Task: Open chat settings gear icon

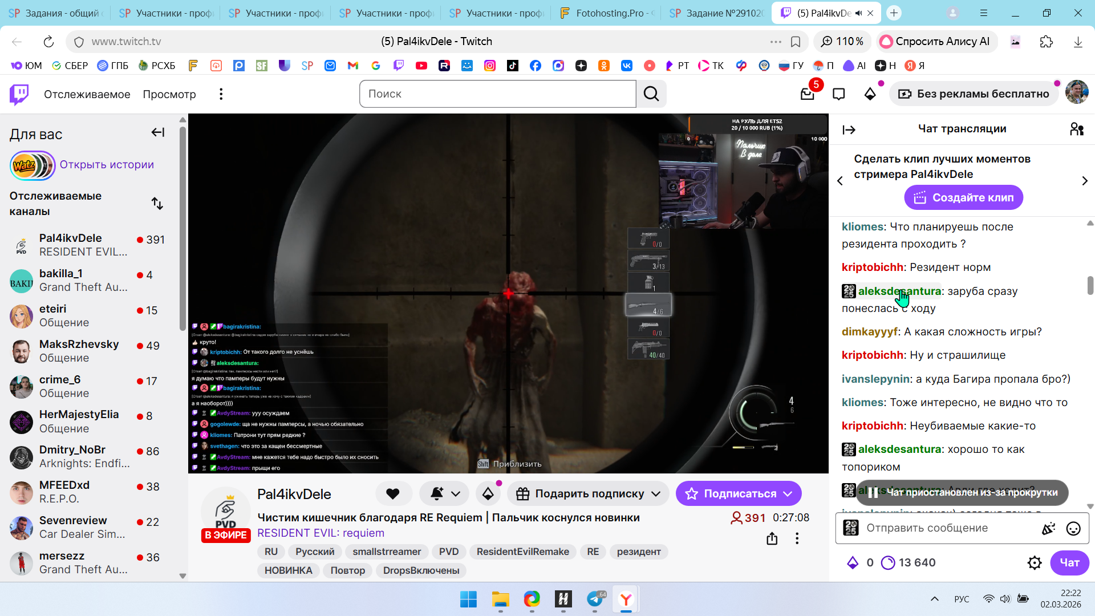Action: click(1035, 563)
